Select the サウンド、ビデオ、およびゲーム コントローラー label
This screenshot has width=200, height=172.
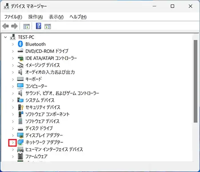point(62,93)
